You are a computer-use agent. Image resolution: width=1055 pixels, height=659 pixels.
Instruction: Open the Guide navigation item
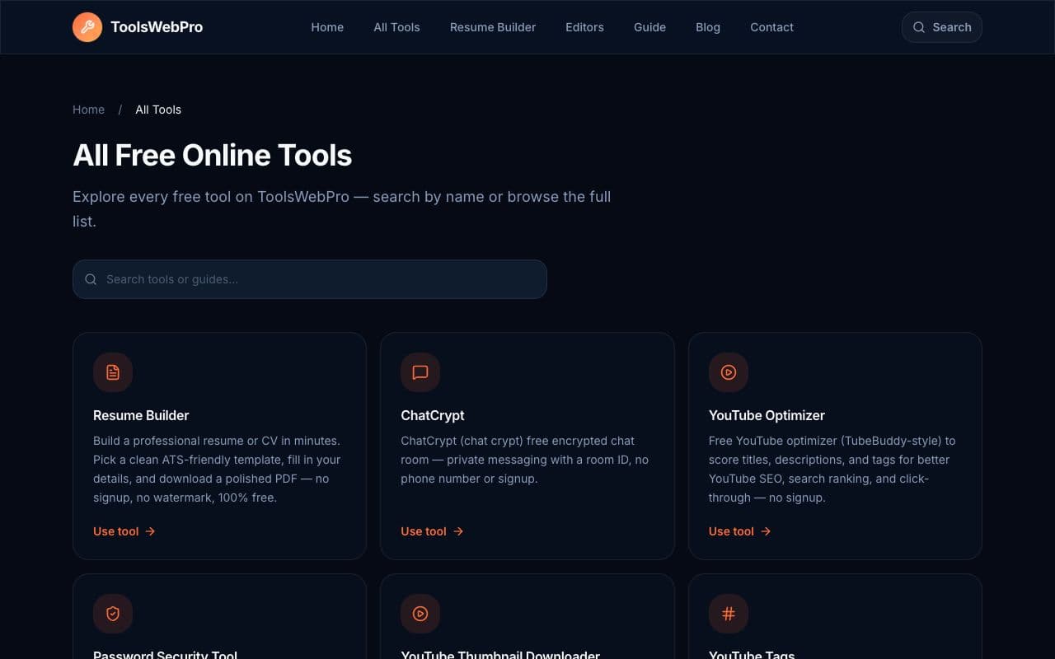(x=649, y=27)
